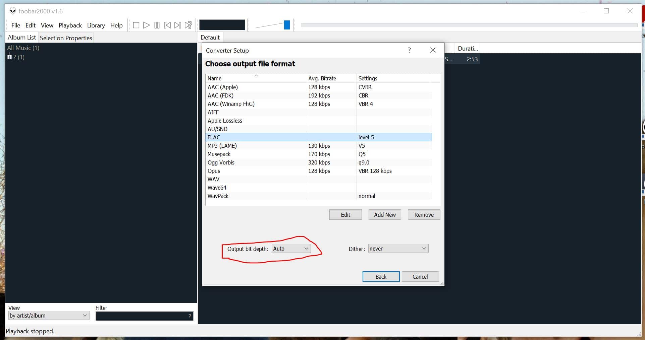Click the spectrum visualization panel in toolbar
The width and height of the screenshot is (645, 340).
[x=222, y=25]
